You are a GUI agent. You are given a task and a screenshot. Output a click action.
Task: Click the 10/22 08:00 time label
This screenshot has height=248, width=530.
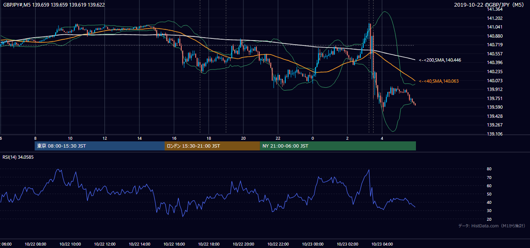click(x=35, y=244)
